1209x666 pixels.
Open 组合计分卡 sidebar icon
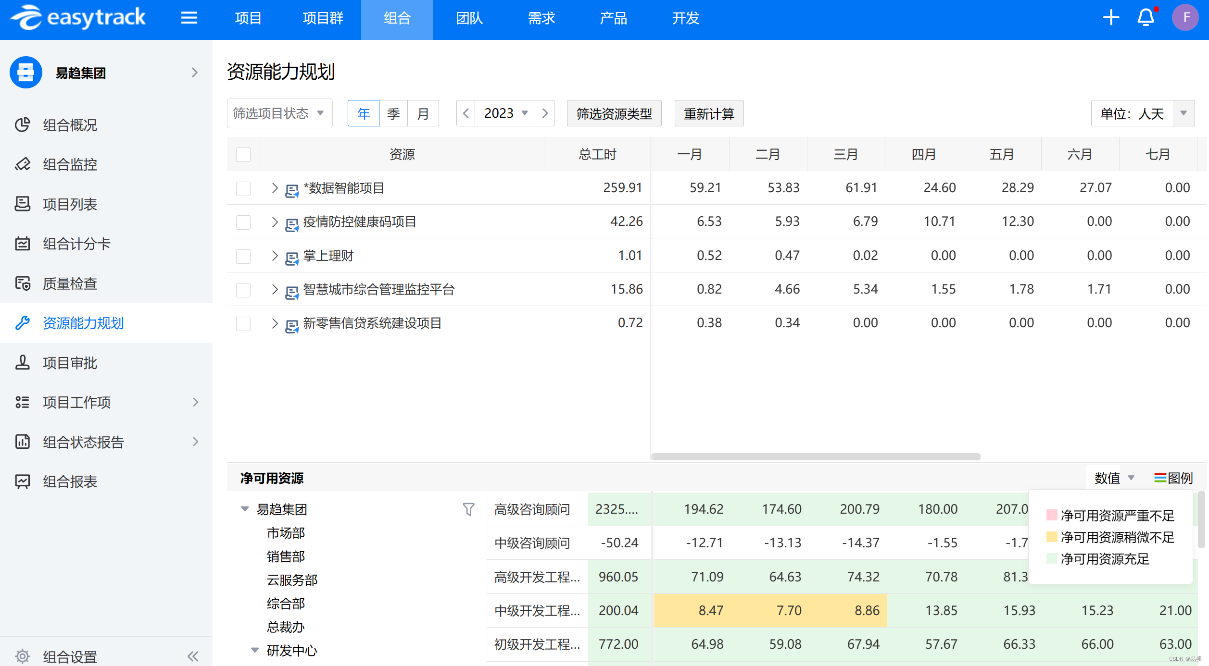tap(23, 244)
